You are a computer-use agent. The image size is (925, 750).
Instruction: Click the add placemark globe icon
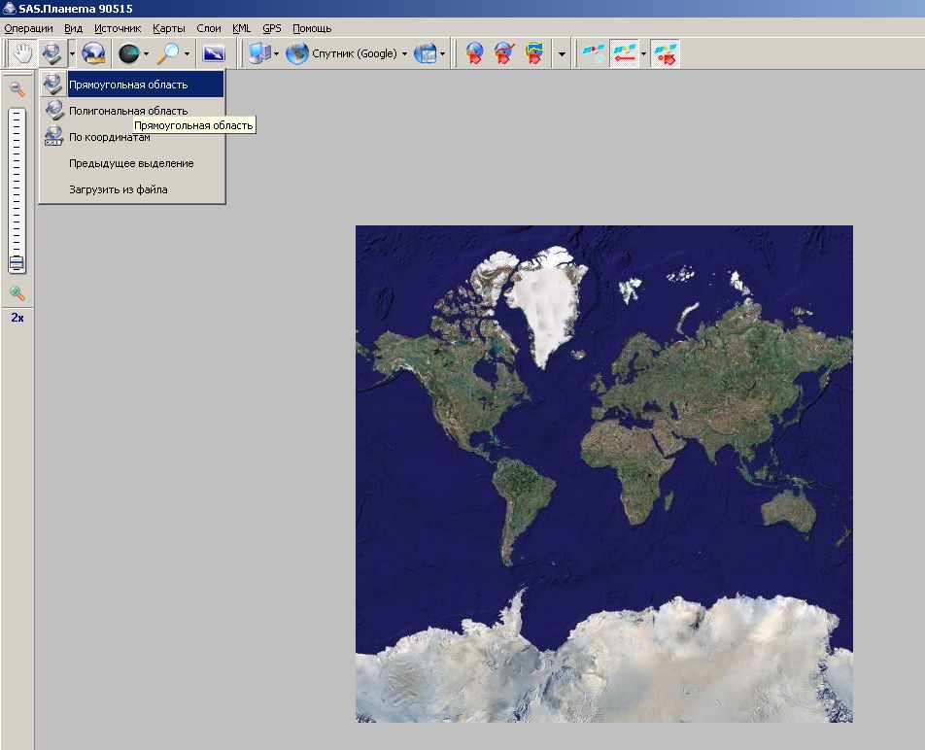click(474, 53)
